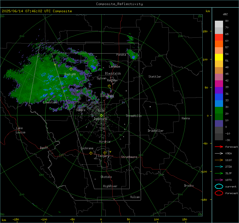Screen dimensions: 239x223
Task: Click the Stettler label
Action: tap(155, 77)
